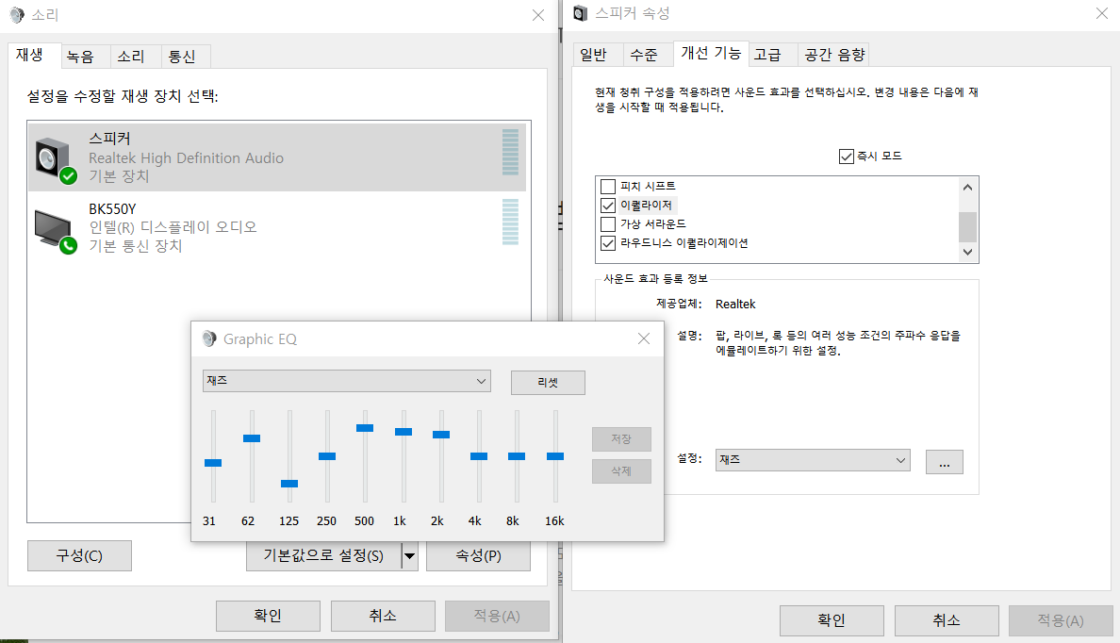Click the 구성(C) button
The height and width of the screenshot is (643, 1120).
(79, 555)
